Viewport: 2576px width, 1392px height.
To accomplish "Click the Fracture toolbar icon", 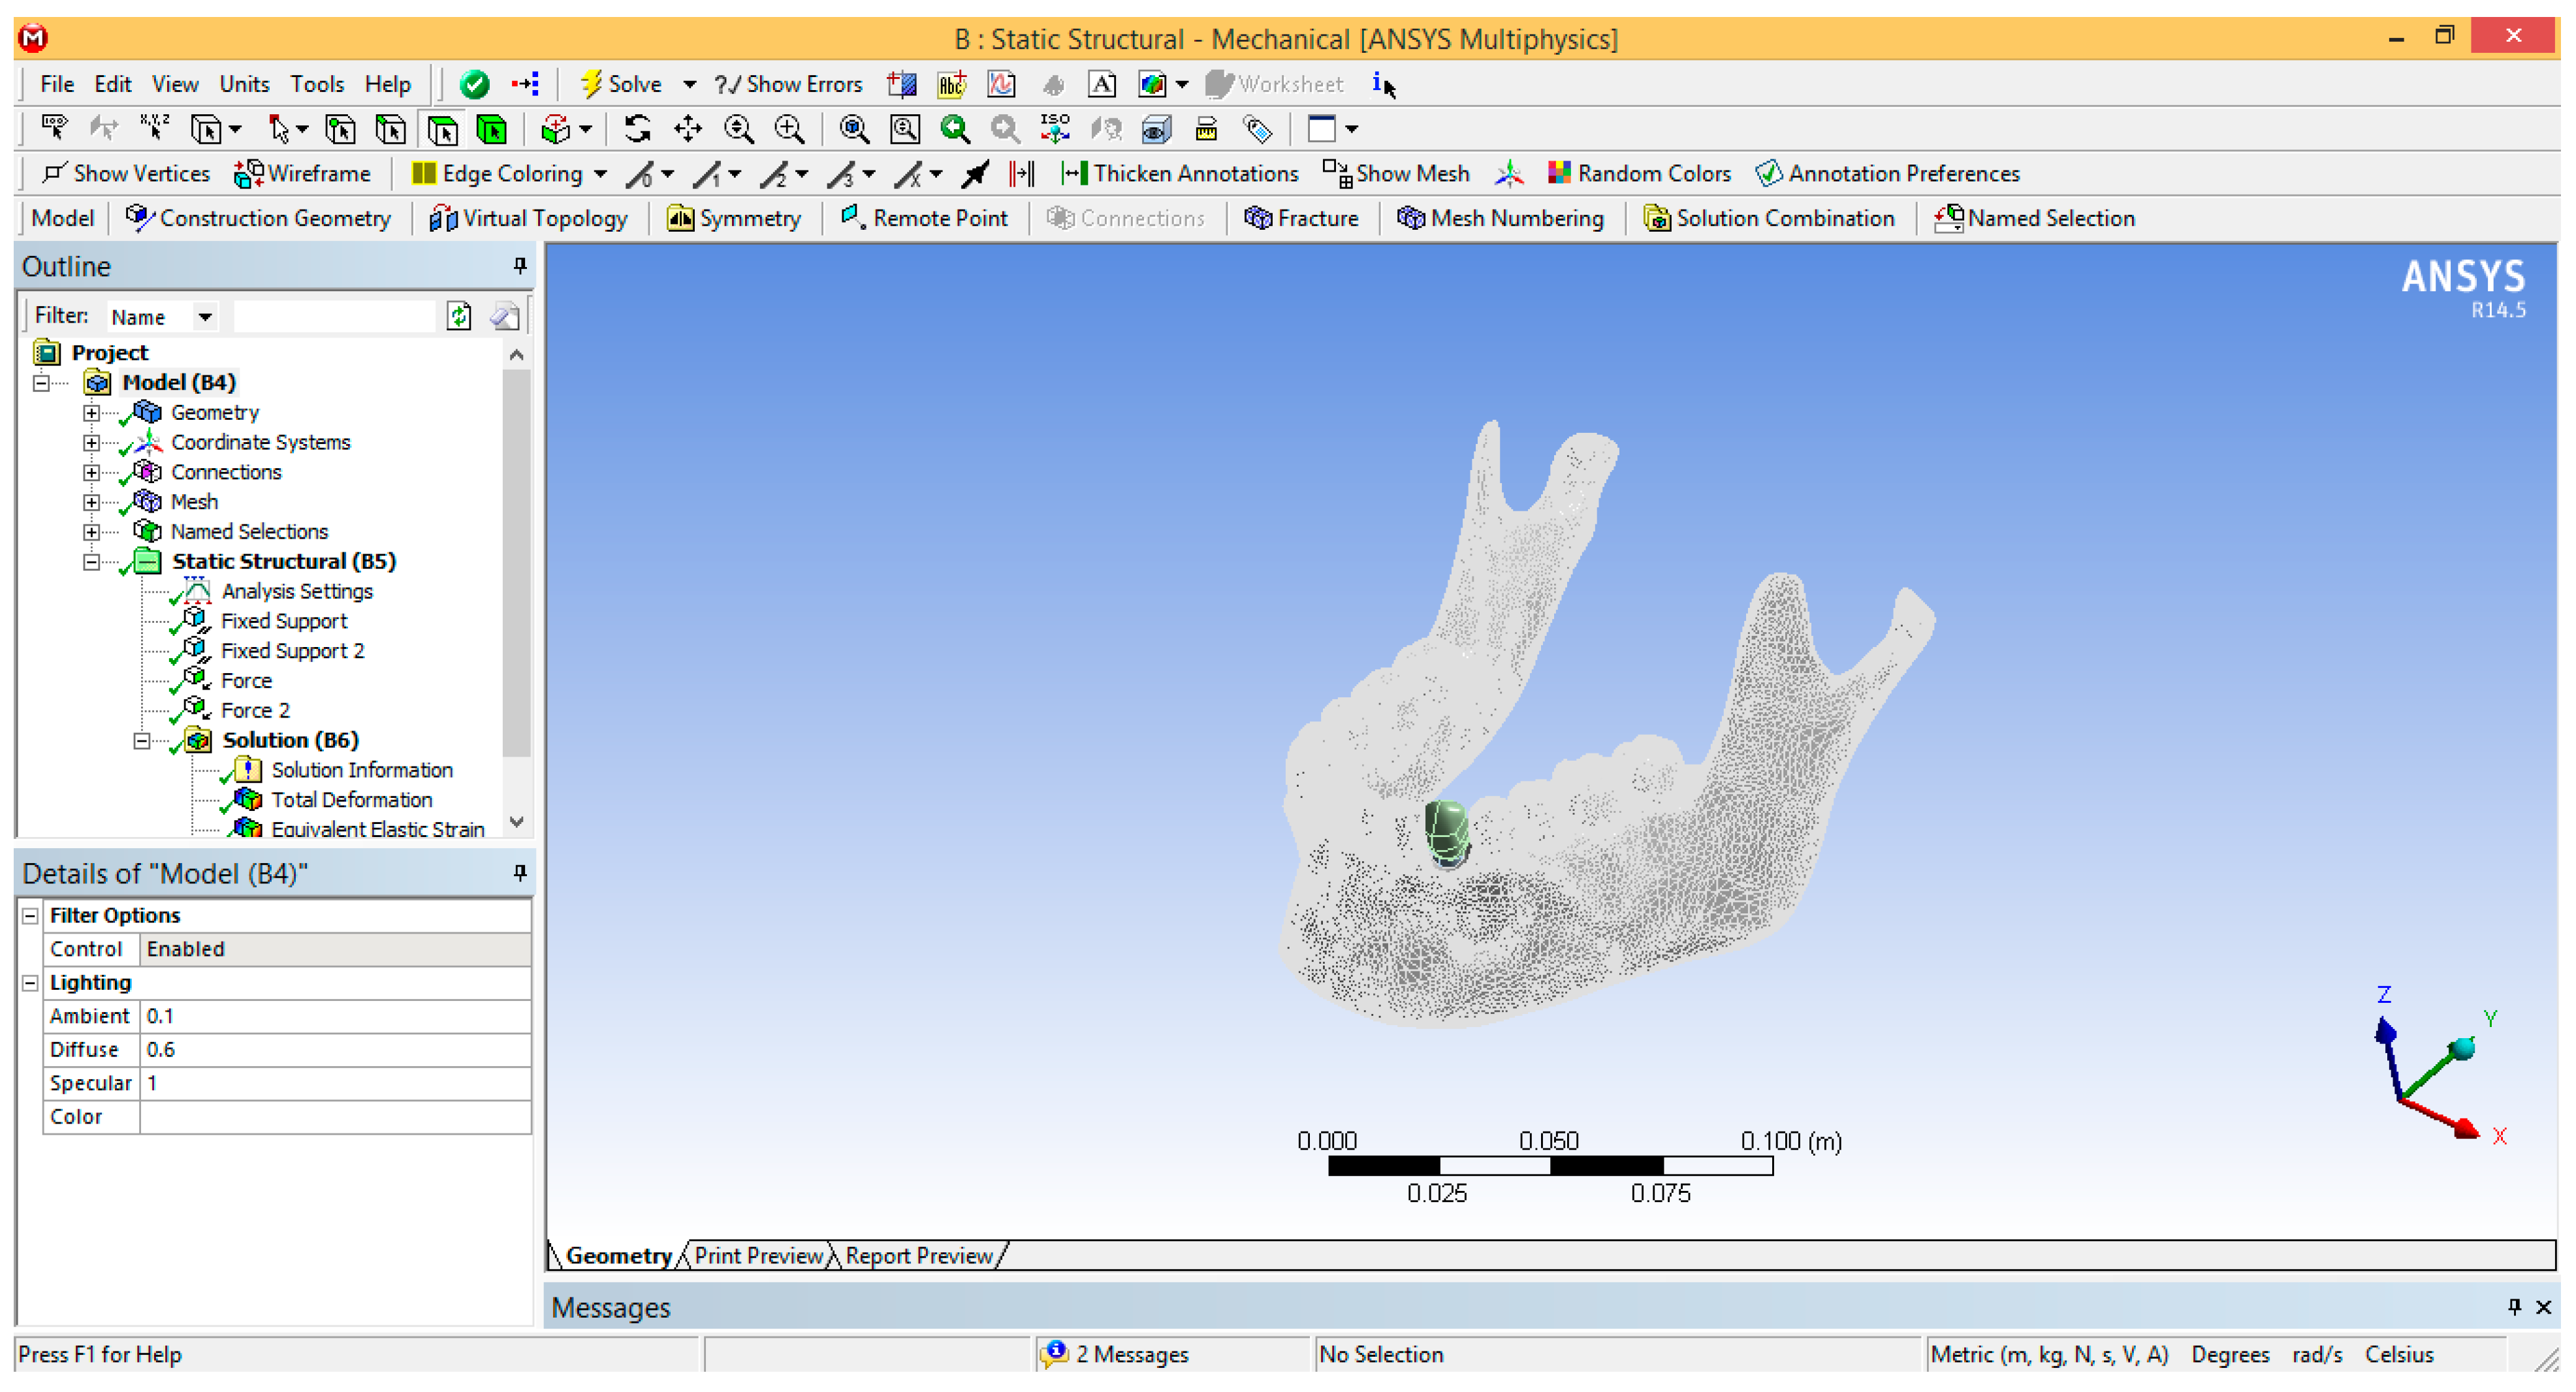I will (x=1257, y=219).
